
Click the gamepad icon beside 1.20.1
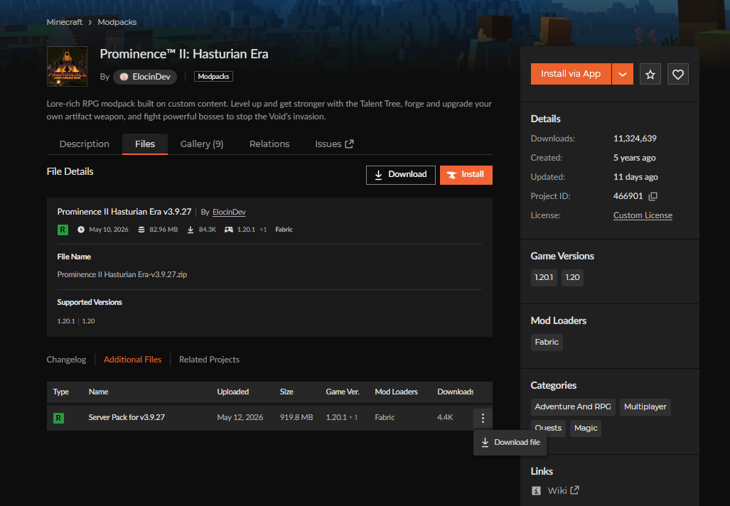(x=229, y=230)
